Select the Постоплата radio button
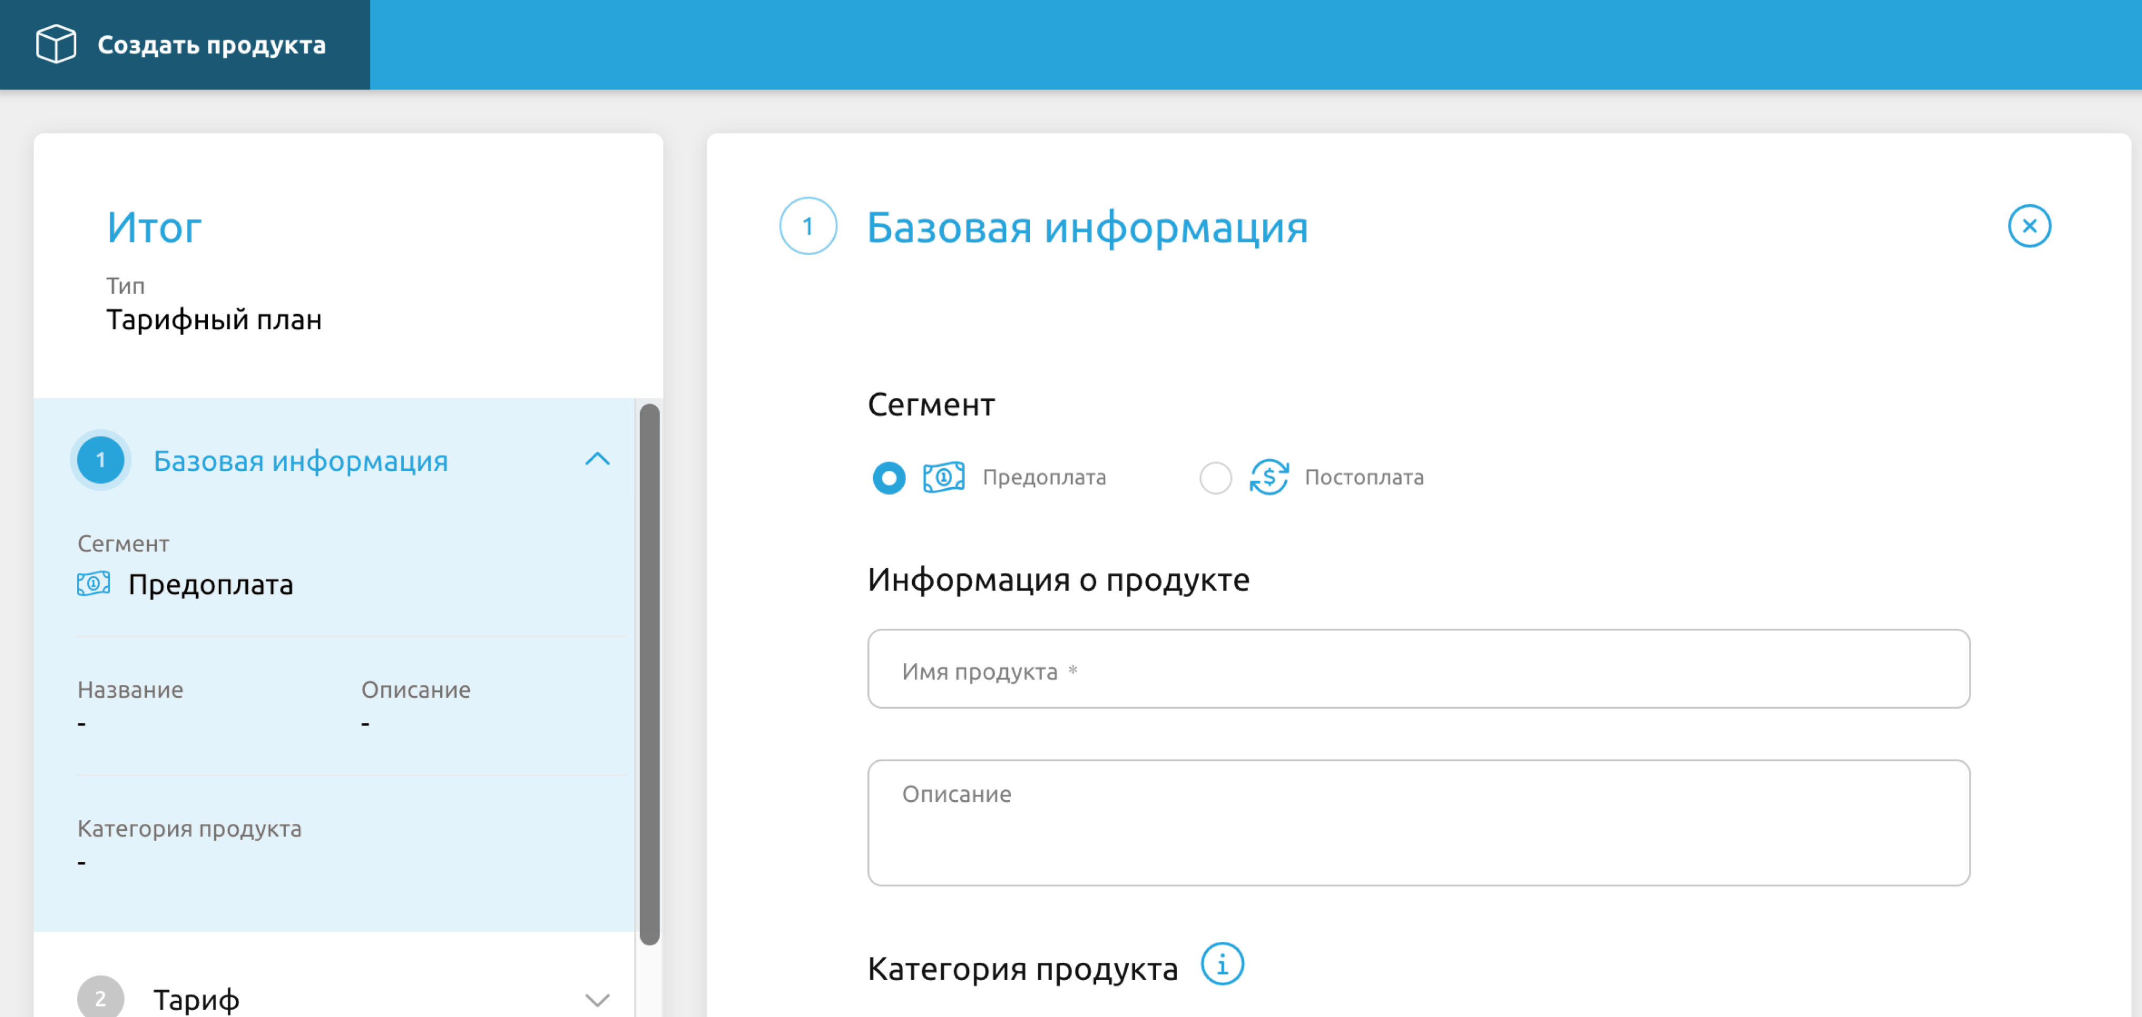Image resolution: width=2142 pixels, height=1017 pixels. (1215, 478)
